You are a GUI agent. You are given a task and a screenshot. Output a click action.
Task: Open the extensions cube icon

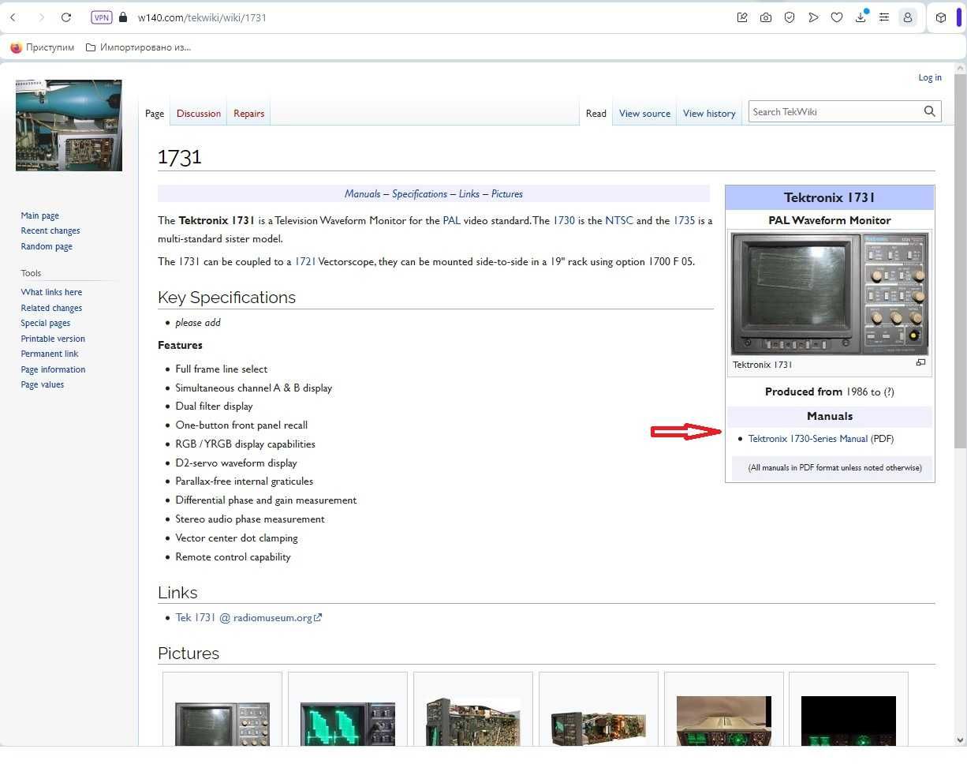941,17
